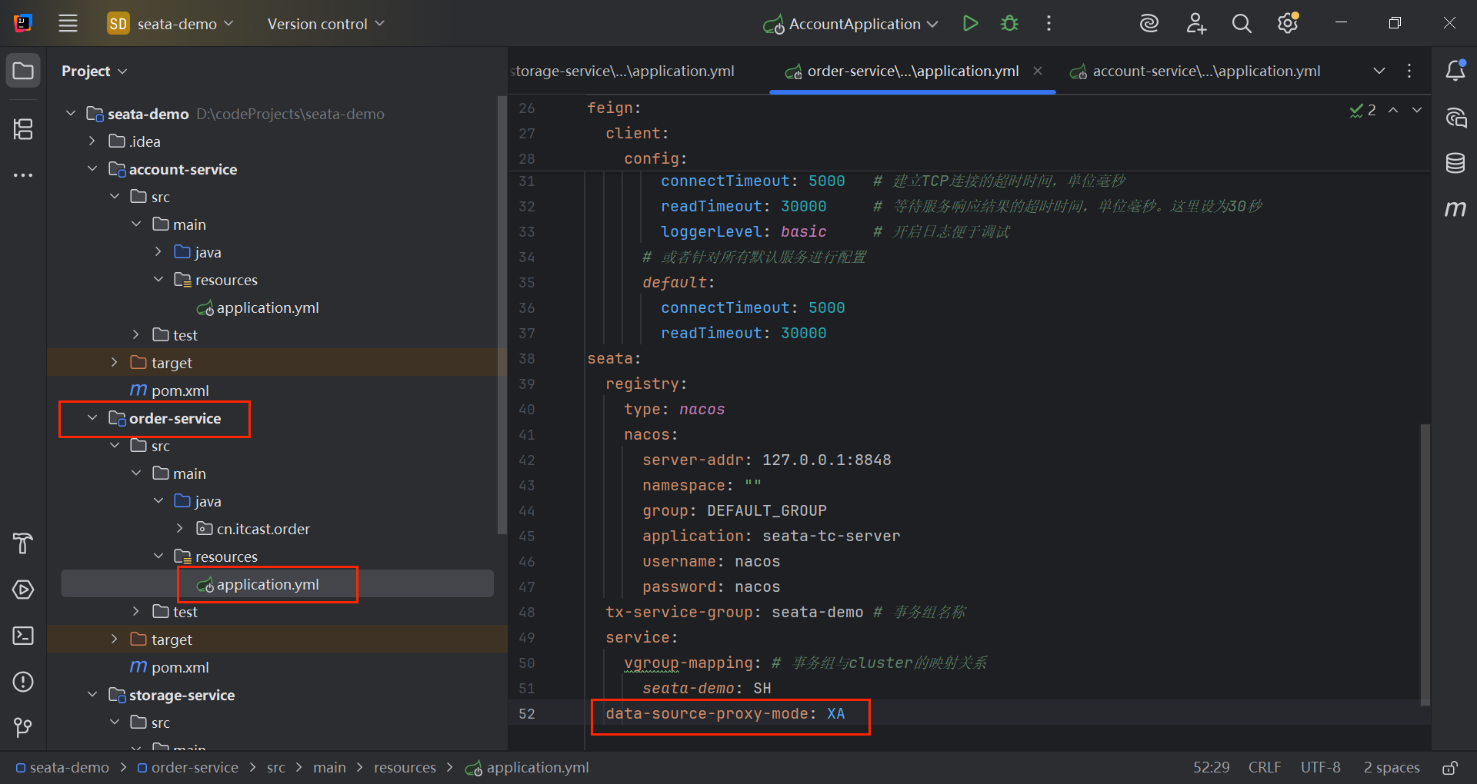Image resolution: width=1477 pixels, height=784 pixels.
Task: Open seata-demo project dropdown
Action: 170,24
